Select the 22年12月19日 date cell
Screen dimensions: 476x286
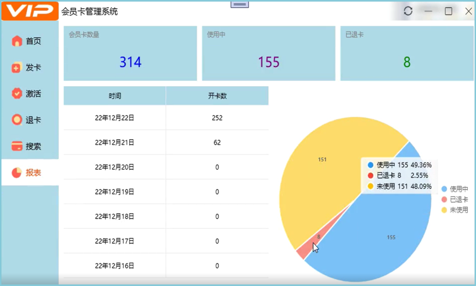pos(115,192)
